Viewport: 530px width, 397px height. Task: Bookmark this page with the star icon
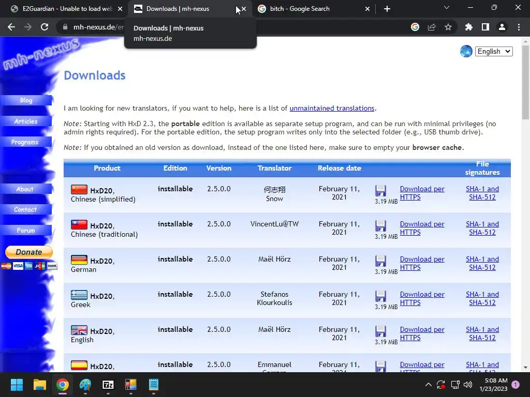click(448, 27)
